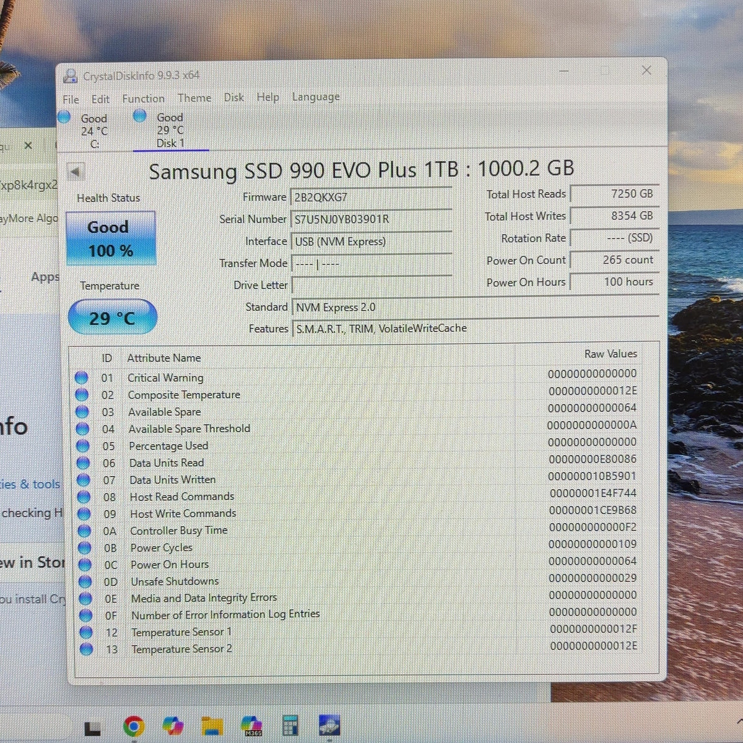
Task: Click the status orb beside Composite Temperature
Action: coord(82,394)
